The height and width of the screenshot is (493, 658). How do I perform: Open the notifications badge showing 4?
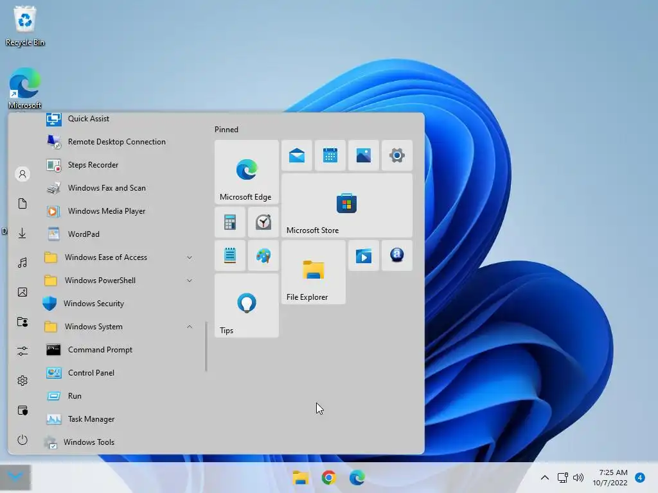click(640, 478)
